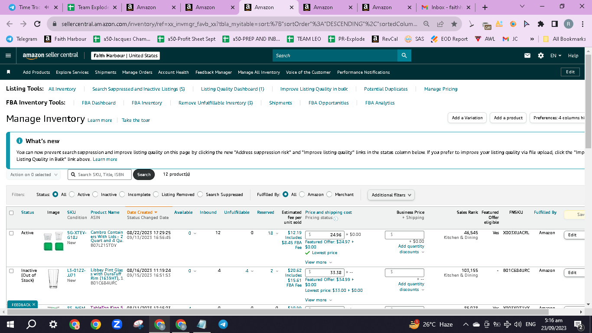The width and height of the screenshot is (592, 333).
Task: Open the Shipments menu item in navigation bar
Action: click(x=106, y=72)
